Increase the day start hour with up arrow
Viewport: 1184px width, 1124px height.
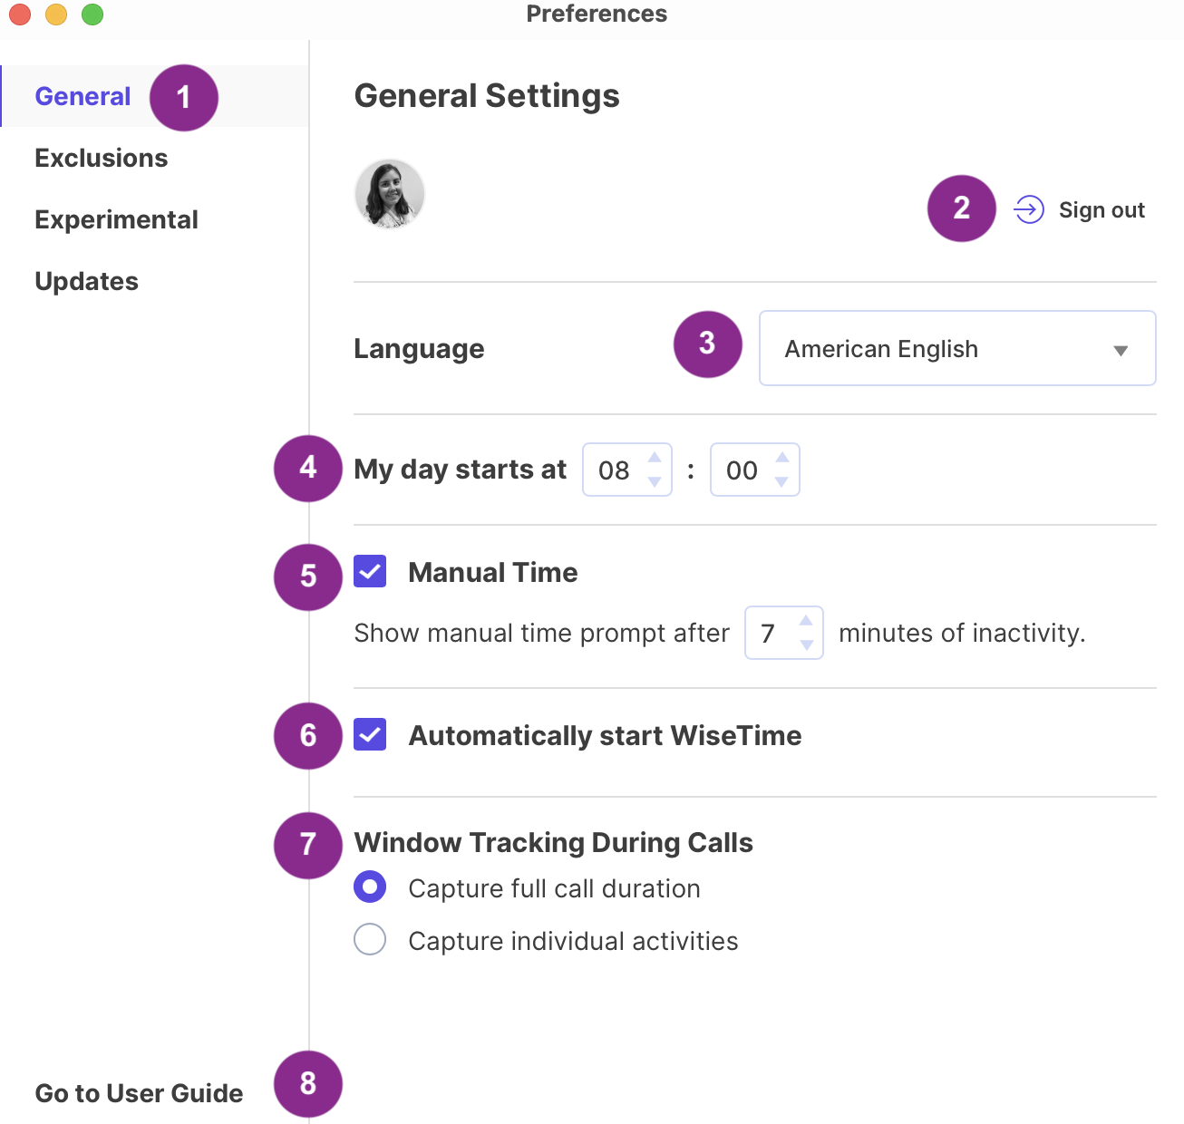pyautogui.click(x=655, y=458)
